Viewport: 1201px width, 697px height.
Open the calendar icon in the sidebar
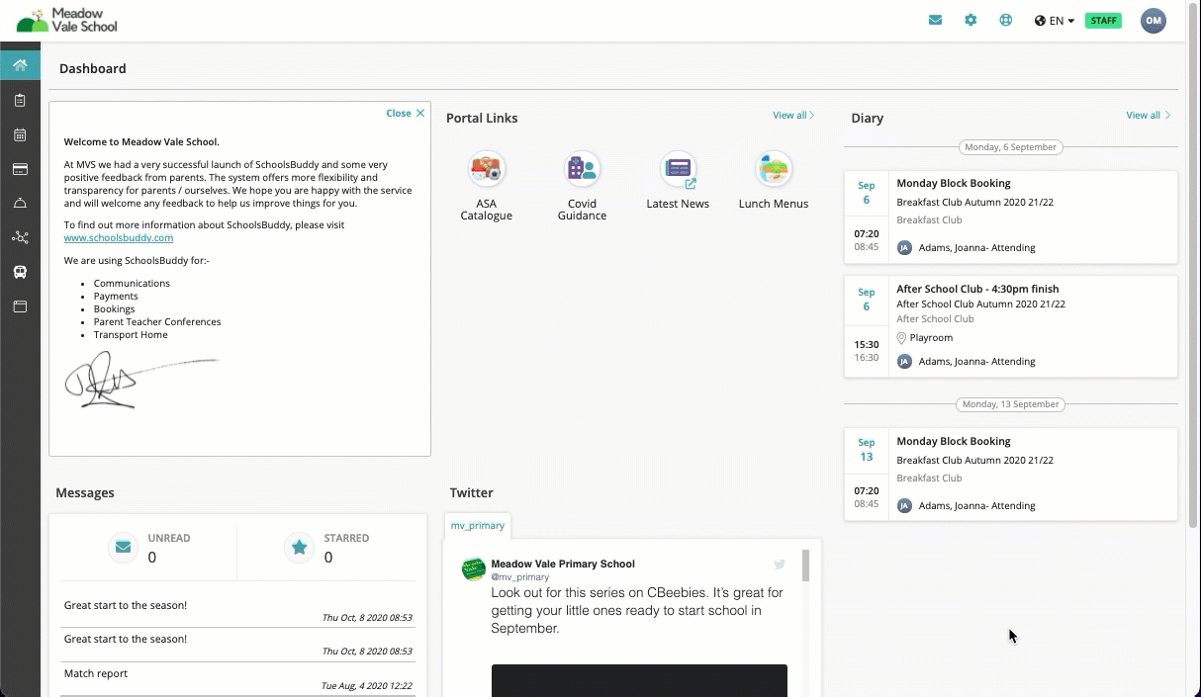click(x=20, y=134)
